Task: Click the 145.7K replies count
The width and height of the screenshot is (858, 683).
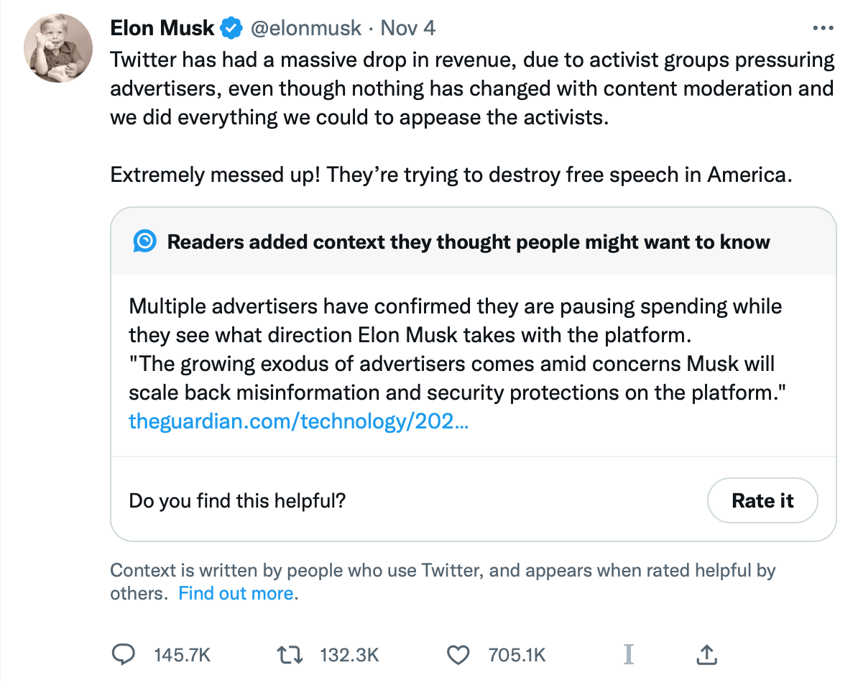Action: [183, 655]
